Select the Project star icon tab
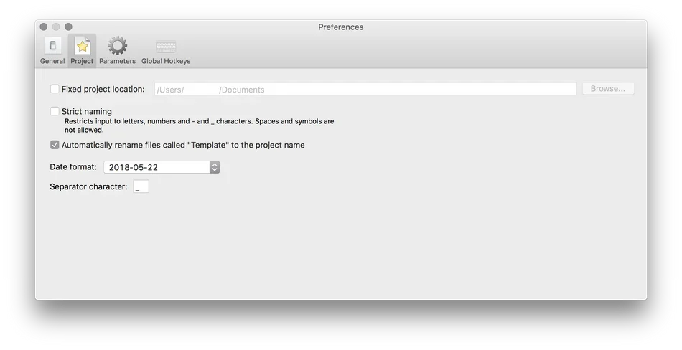The height and width of the screenshot is (350, 682). [82, 51]
